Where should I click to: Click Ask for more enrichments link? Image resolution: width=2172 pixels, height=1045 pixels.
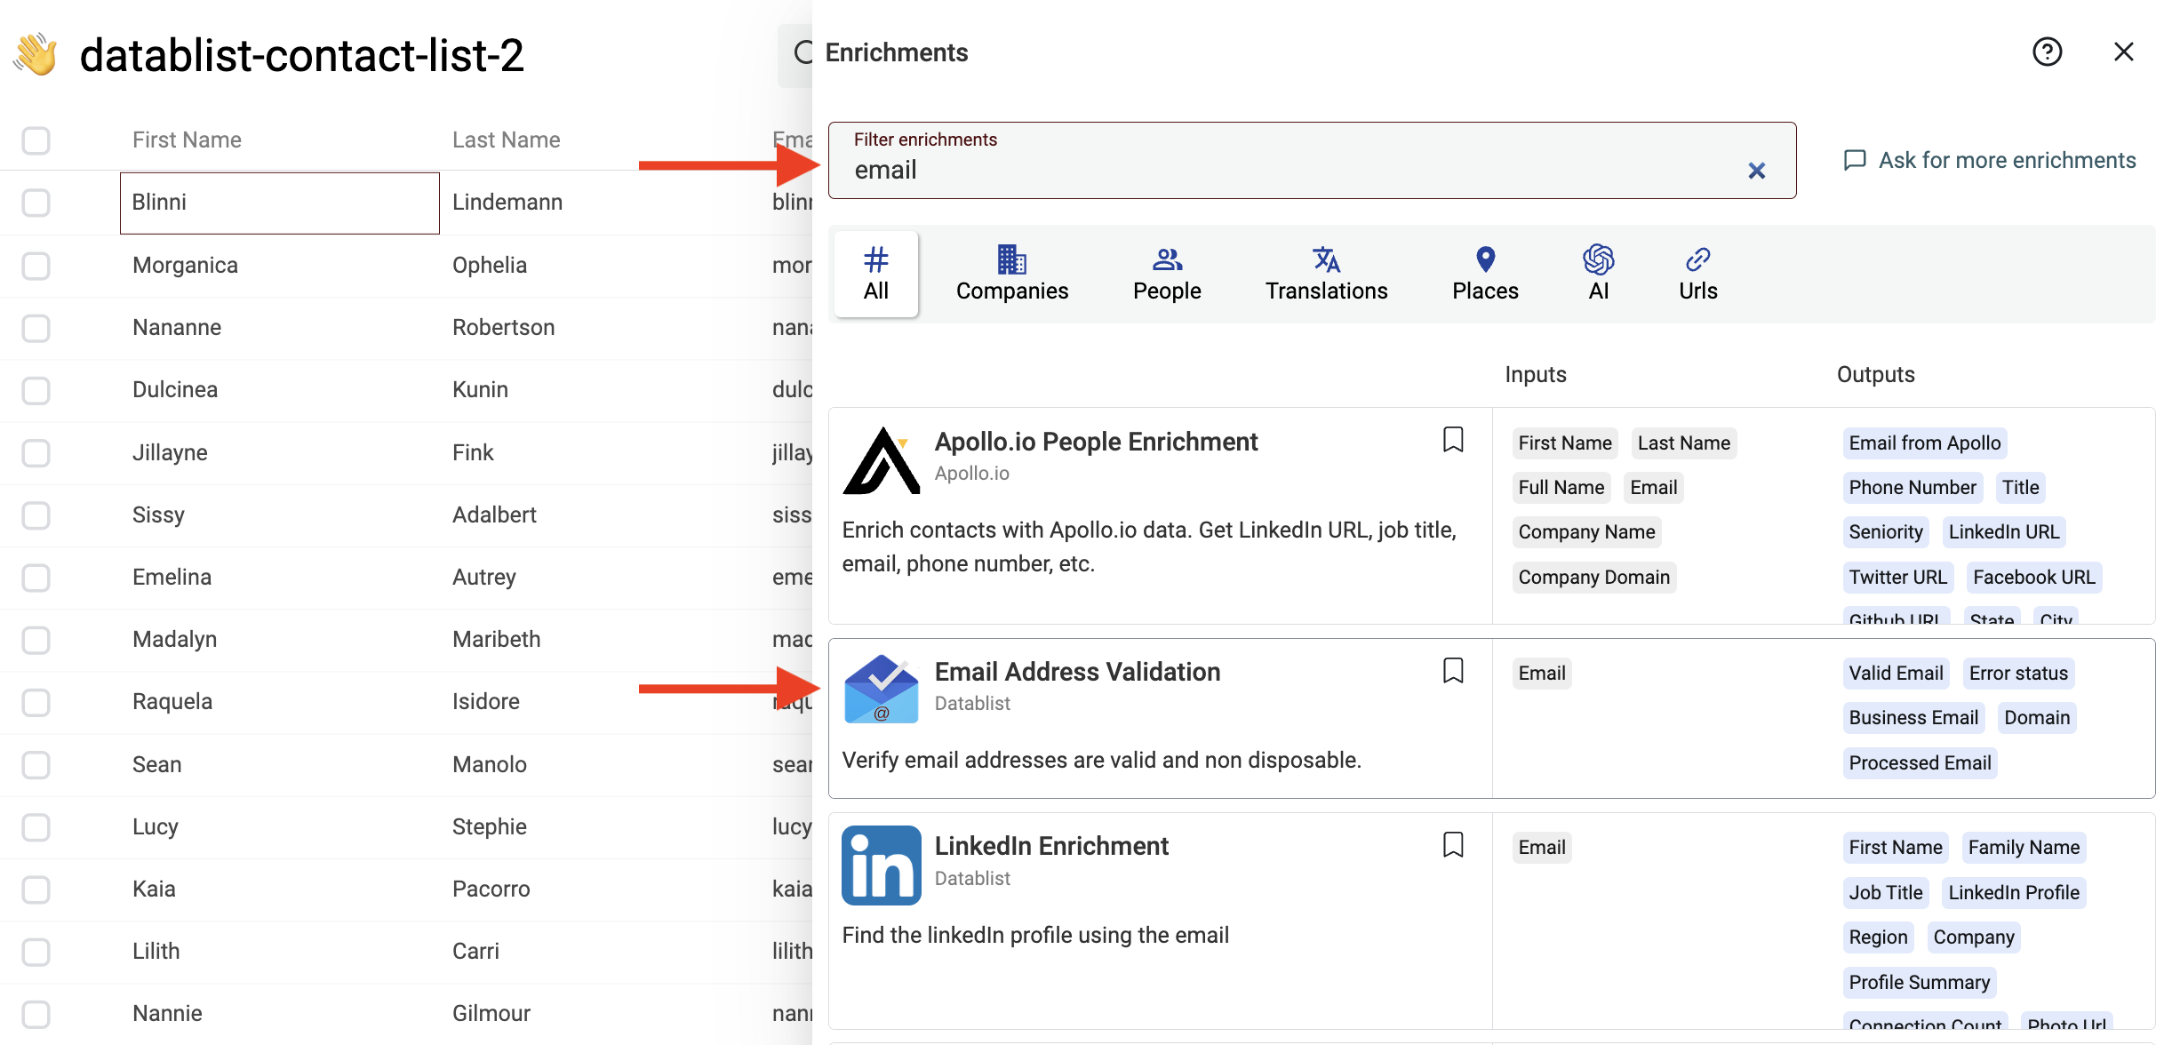tap(2008, 159)
